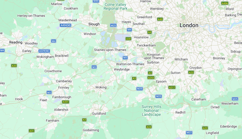Select the M23 motorway badge

pos(189,133)
